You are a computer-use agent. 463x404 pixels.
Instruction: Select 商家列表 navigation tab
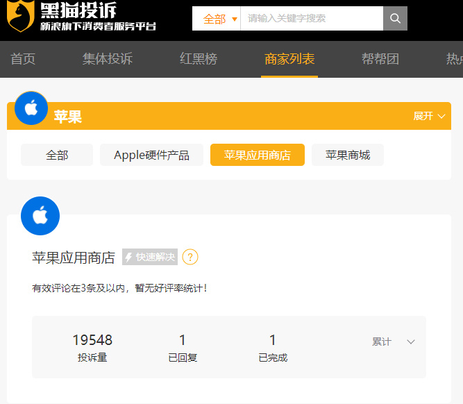click(x=289, y=59)
